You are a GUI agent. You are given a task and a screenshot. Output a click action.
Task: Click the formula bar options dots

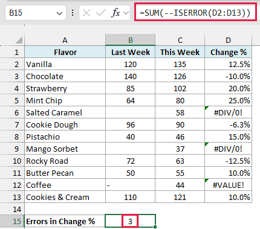click(73, 13)
